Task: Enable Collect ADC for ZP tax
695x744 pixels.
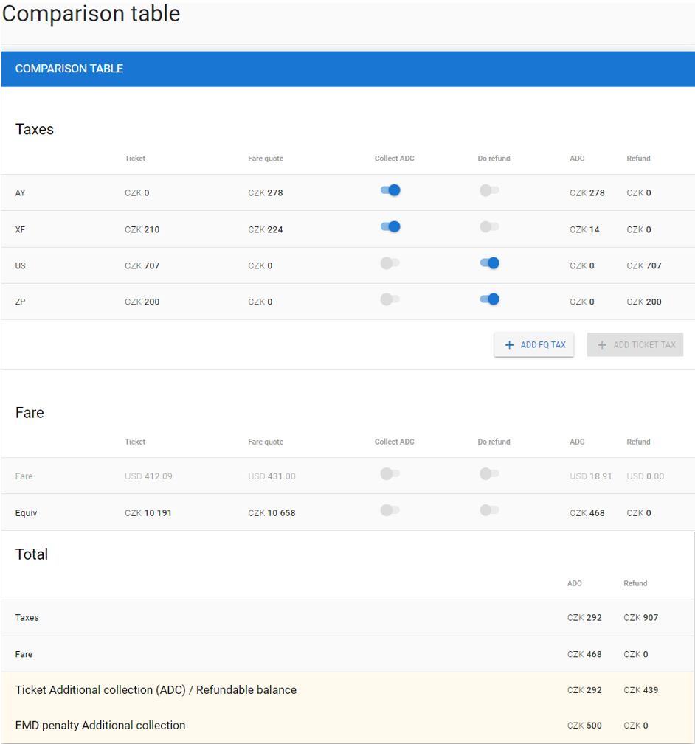Action: pos(390,299)
